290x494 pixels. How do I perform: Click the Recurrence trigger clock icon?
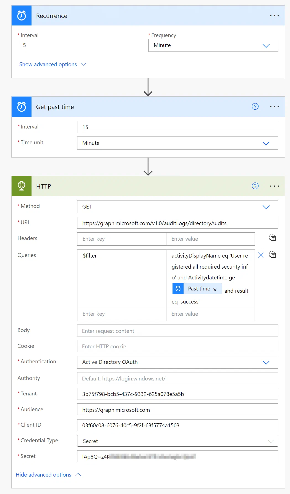(x=22, y=16)
